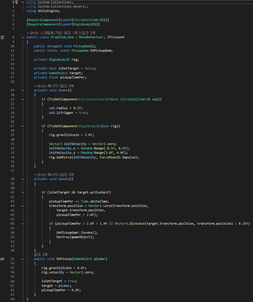Image resolution: width=253 pixels, height=302 pixels.
Task: Click '참조 0개' CodeLens above Awake
Action: pos(67,86)
